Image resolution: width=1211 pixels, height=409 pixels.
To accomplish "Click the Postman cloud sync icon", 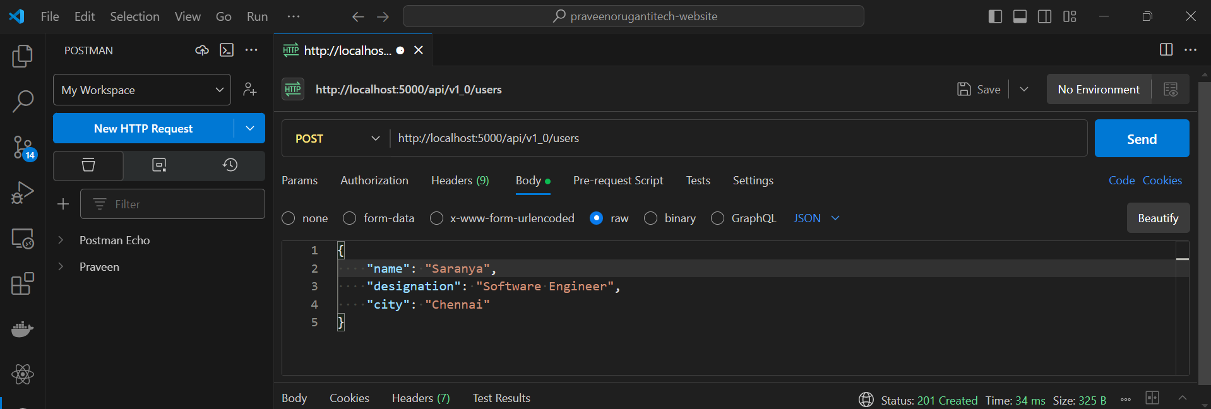I will tap(202, 50).
